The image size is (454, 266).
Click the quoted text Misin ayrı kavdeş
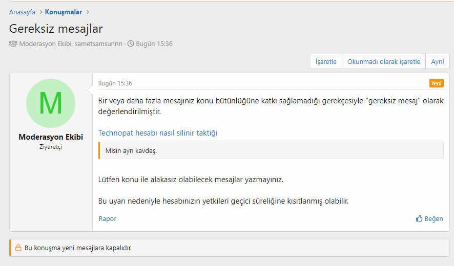pyautogui.click(x=131, y=151)
